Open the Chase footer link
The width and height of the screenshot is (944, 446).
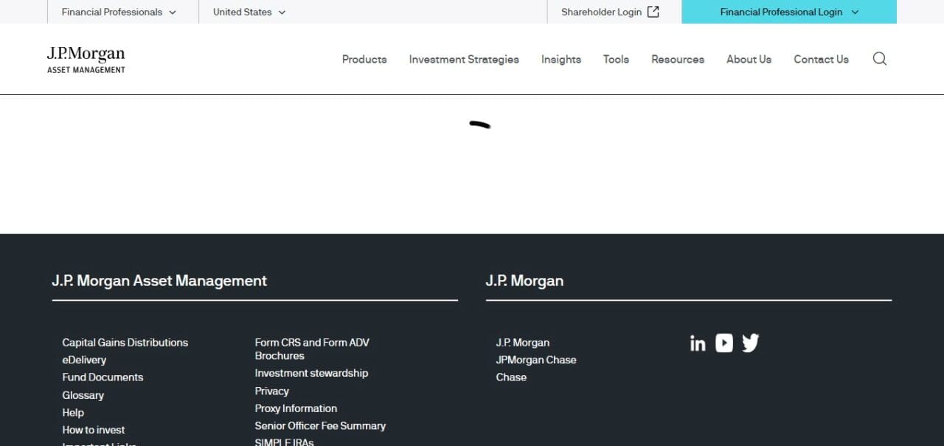[x=511, y=377]
